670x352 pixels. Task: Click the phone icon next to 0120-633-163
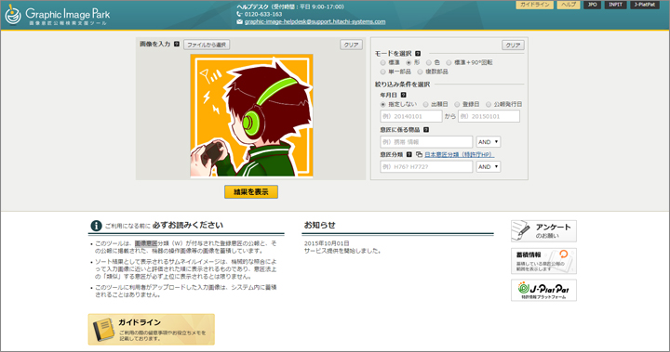pyautogui.click(x=239, y=14)
